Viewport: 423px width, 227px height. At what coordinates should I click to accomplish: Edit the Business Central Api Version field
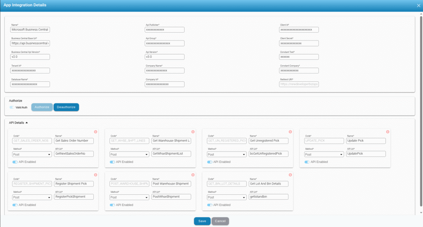point(30,57)
